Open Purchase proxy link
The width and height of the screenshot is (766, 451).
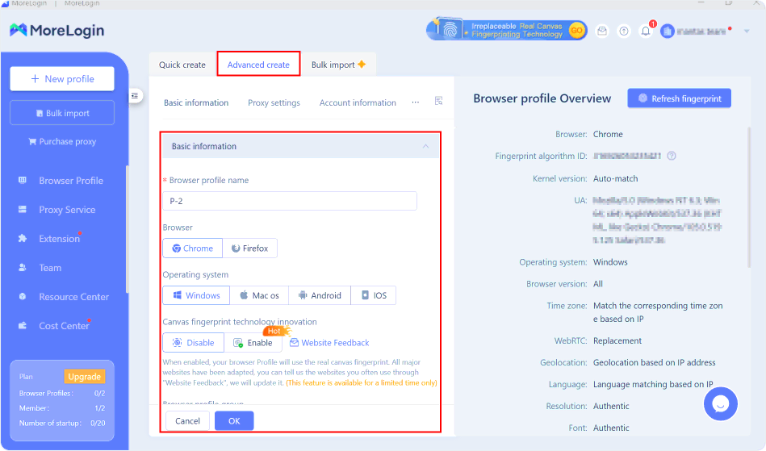tap(62, 141)
